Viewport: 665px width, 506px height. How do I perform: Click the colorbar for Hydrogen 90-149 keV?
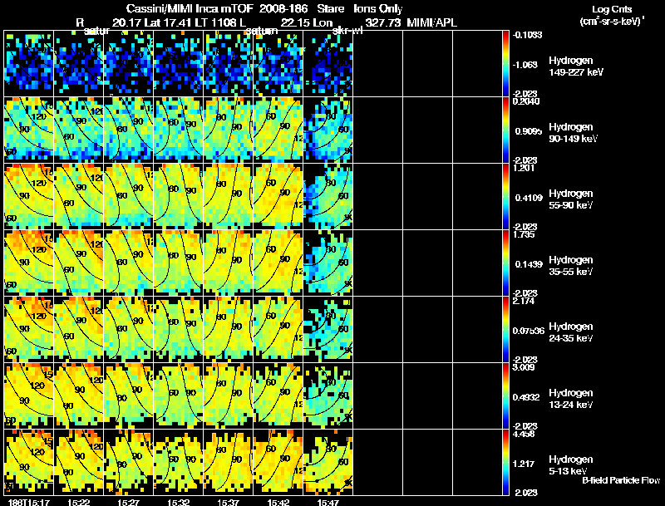[x=505, y=130]
